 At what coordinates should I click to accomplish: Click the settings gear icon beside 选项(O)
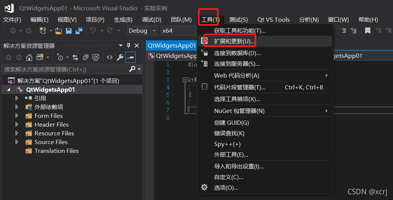pos(204,187)
